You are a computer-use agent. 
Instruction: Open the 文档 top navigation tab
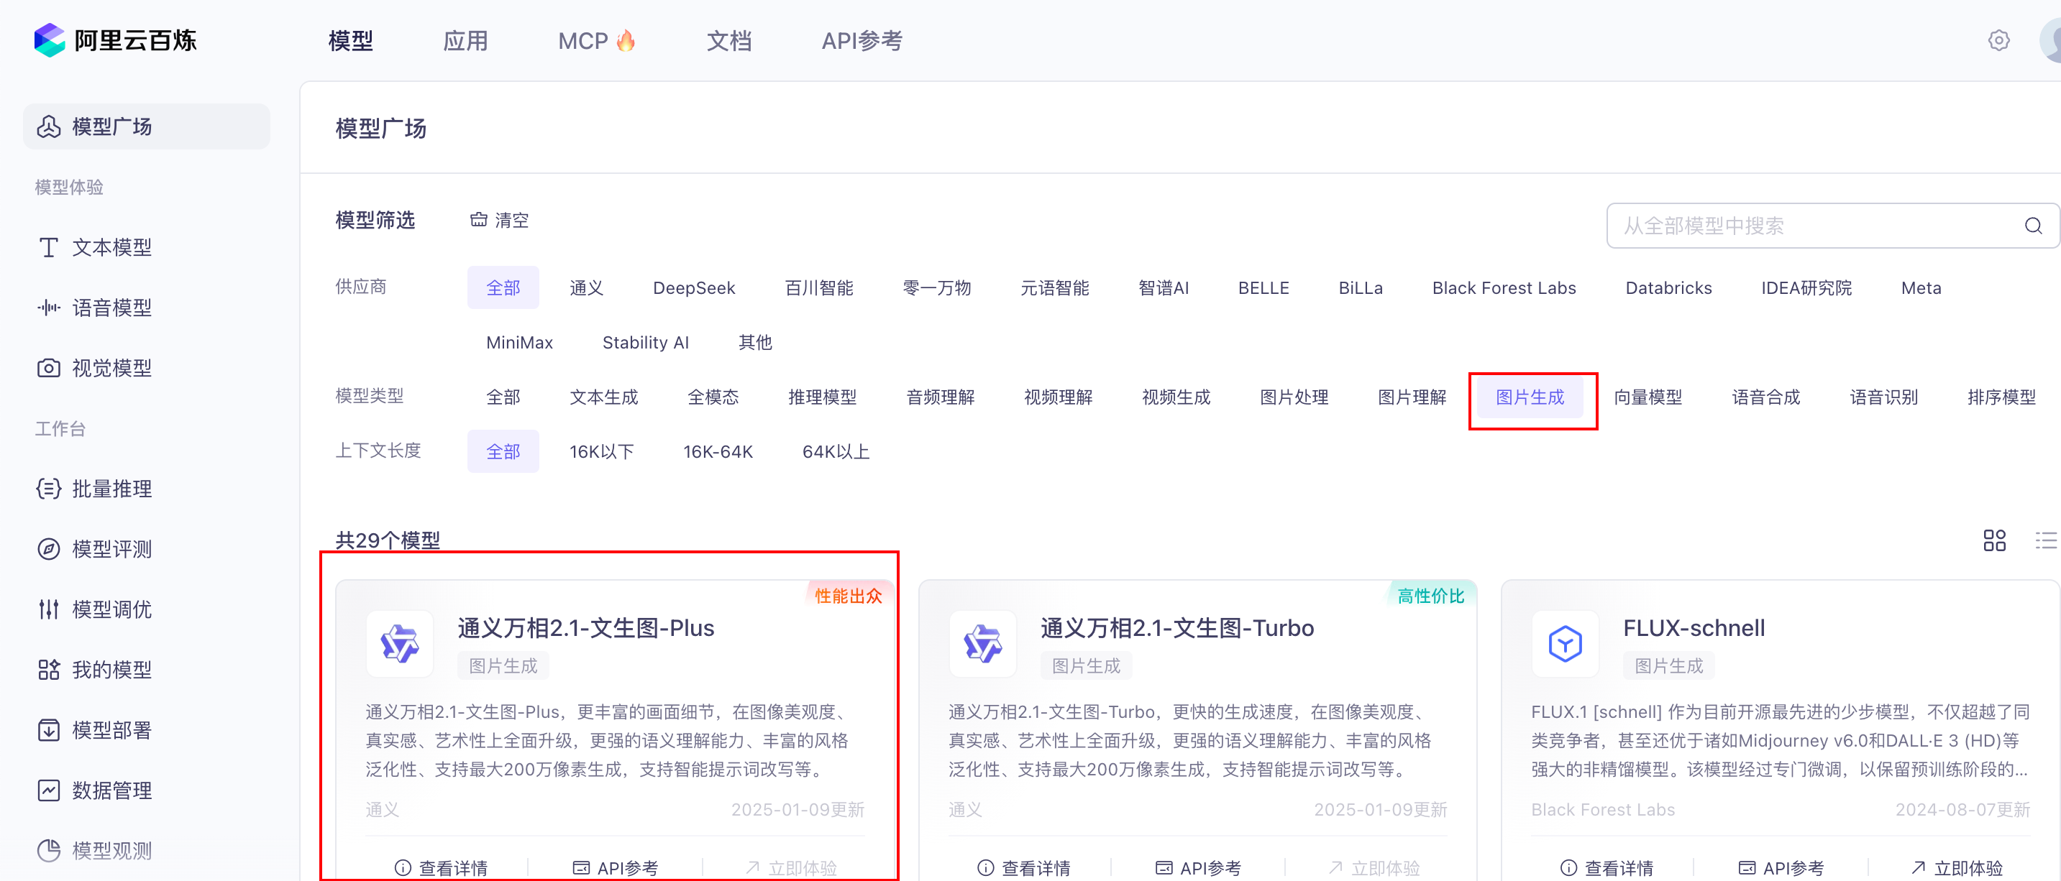(x=729, y=41)
